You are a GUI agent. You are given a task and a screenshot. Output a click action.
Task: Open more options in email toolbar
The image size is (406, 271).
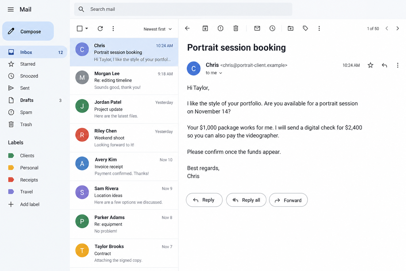tap(319, 28)
